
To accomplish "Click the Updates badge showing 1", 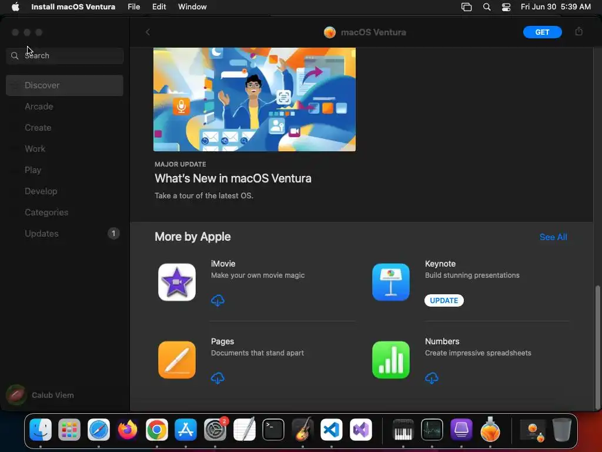I will tap(113, 233).
